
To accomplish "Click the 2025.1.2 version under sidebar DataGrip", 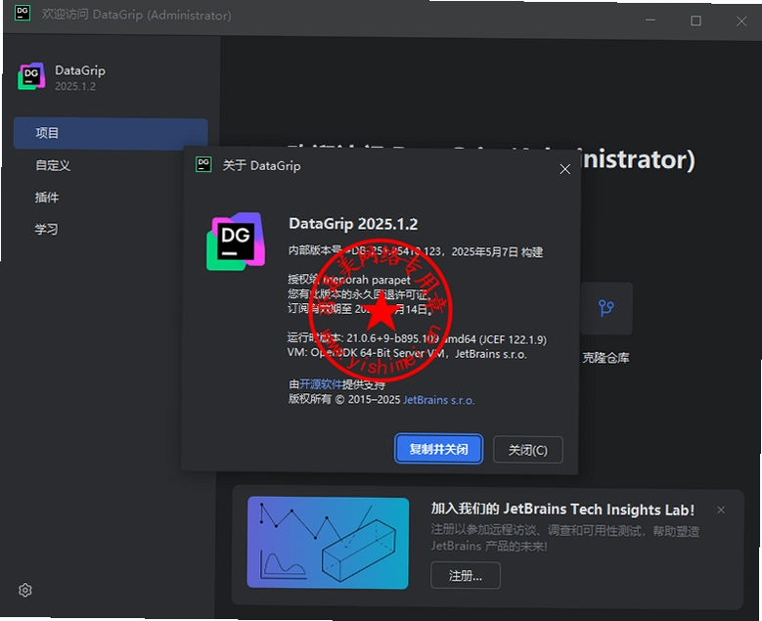I will coord(75,86).
